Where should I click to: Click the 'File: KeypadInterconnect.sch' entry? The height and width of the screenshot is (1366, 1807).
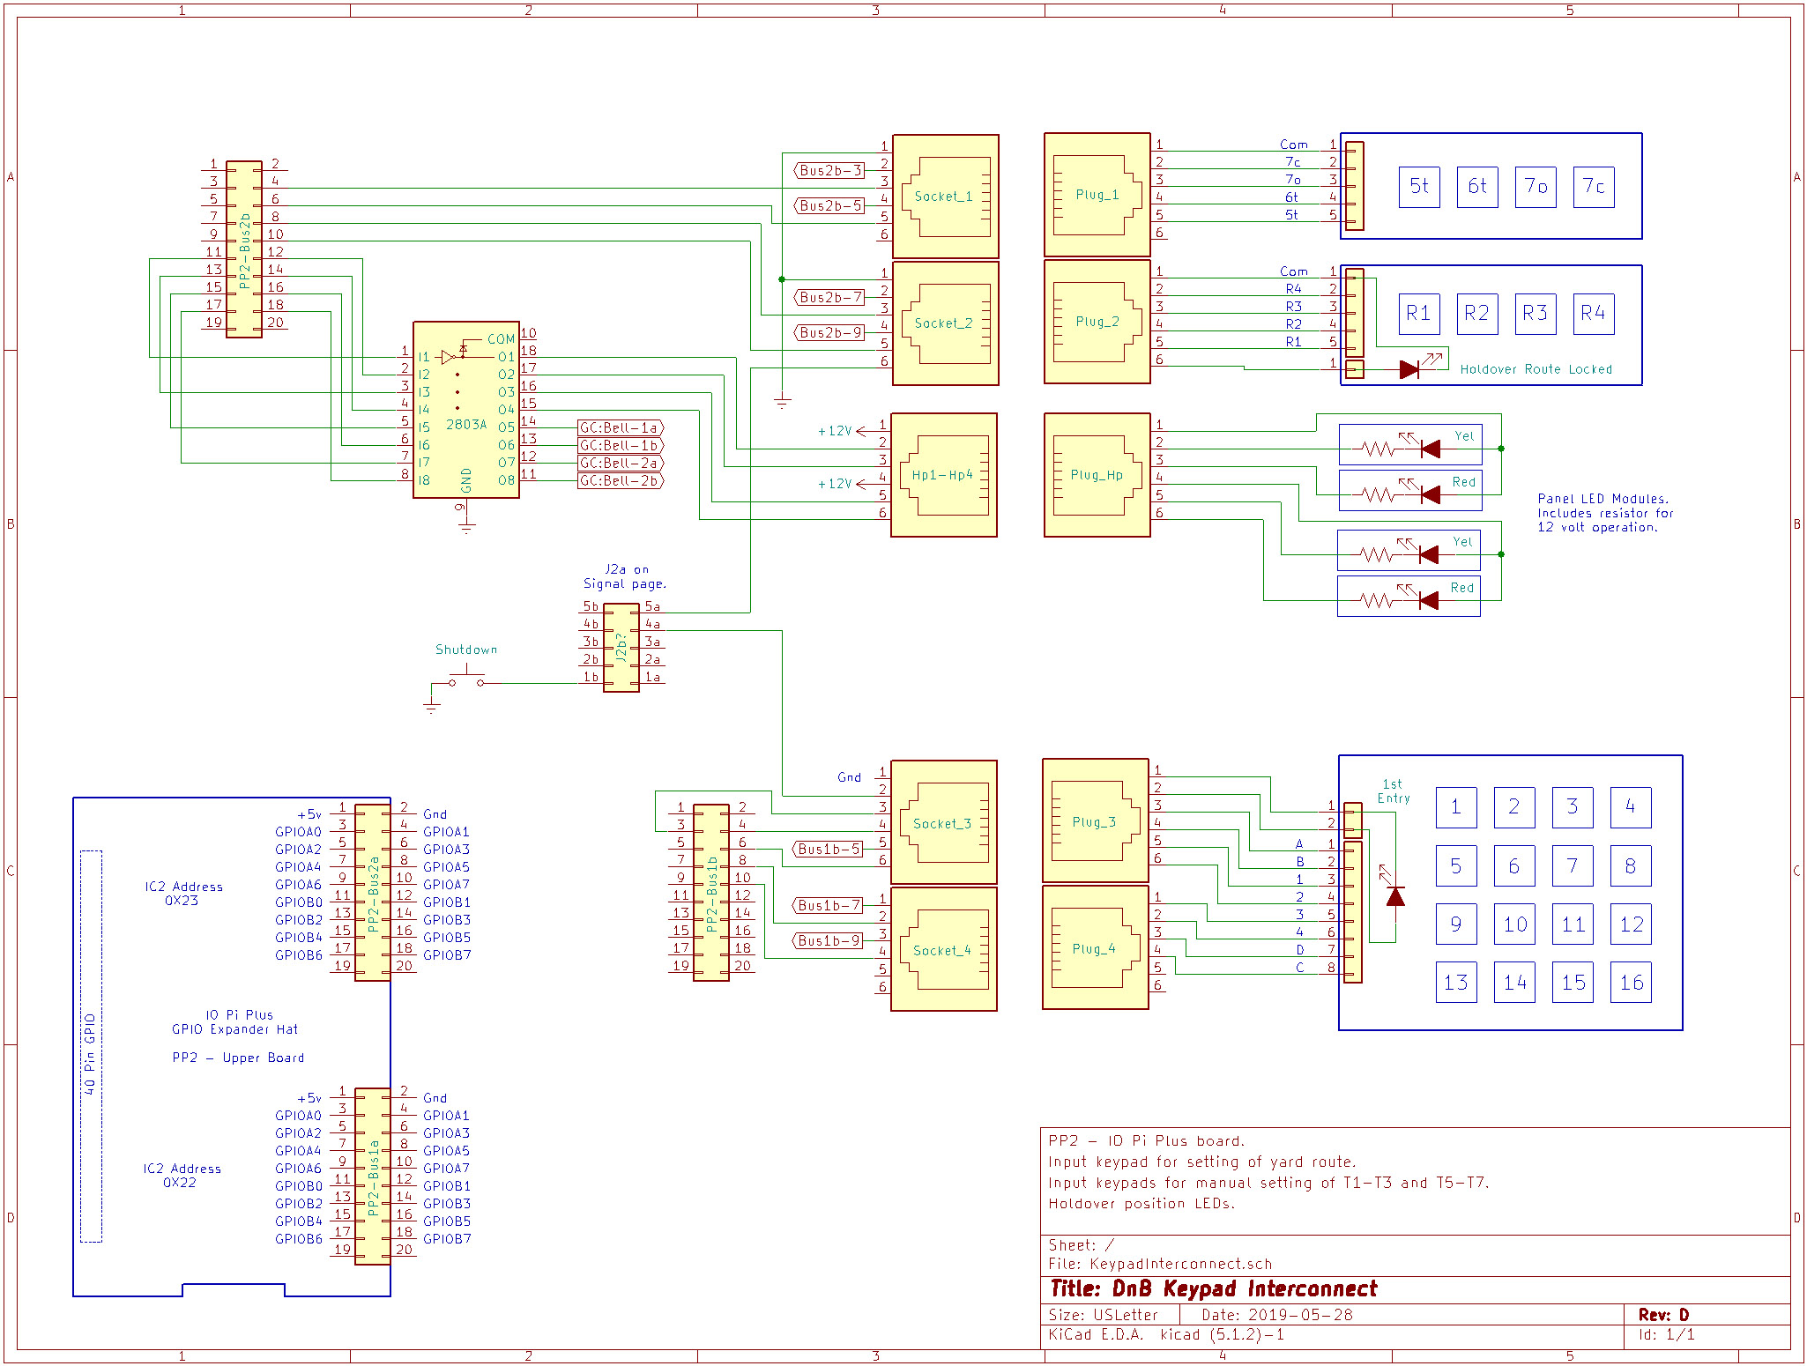pos(1160,1264)
